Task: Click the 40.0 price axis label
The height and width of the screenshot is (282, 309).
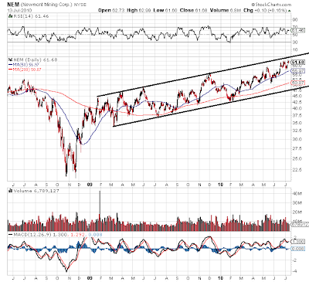Action: coord(297,108)
